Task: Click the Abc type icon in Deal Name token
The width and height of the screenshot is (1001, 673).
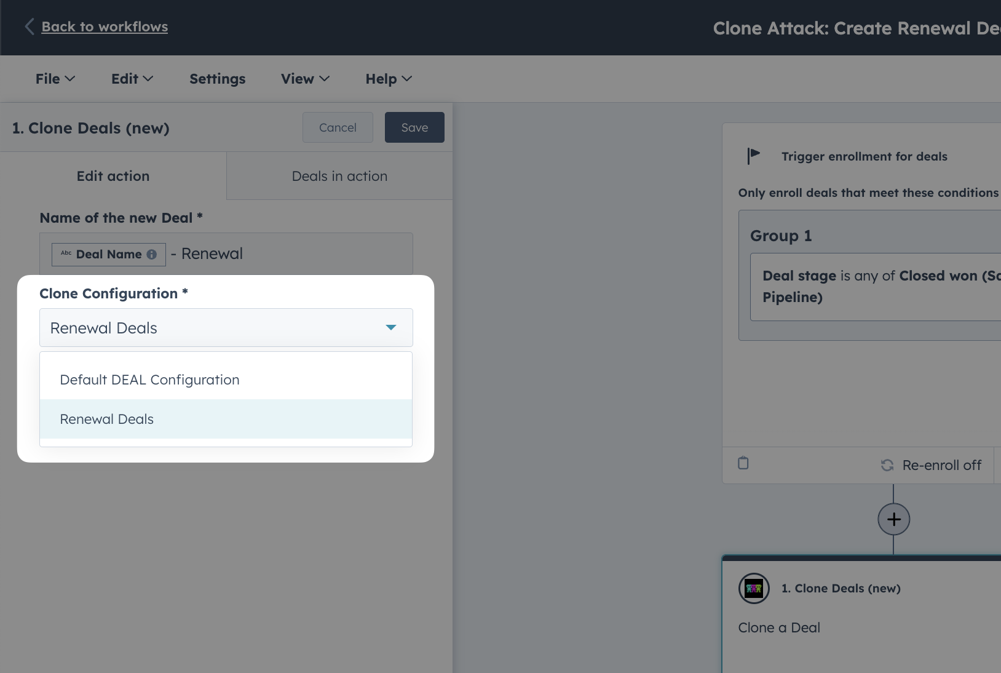Action: pos(66,254)
